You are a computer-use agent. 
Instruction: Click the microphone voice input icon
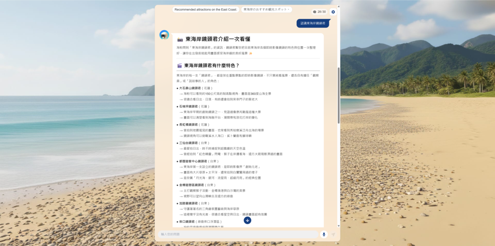323,234
